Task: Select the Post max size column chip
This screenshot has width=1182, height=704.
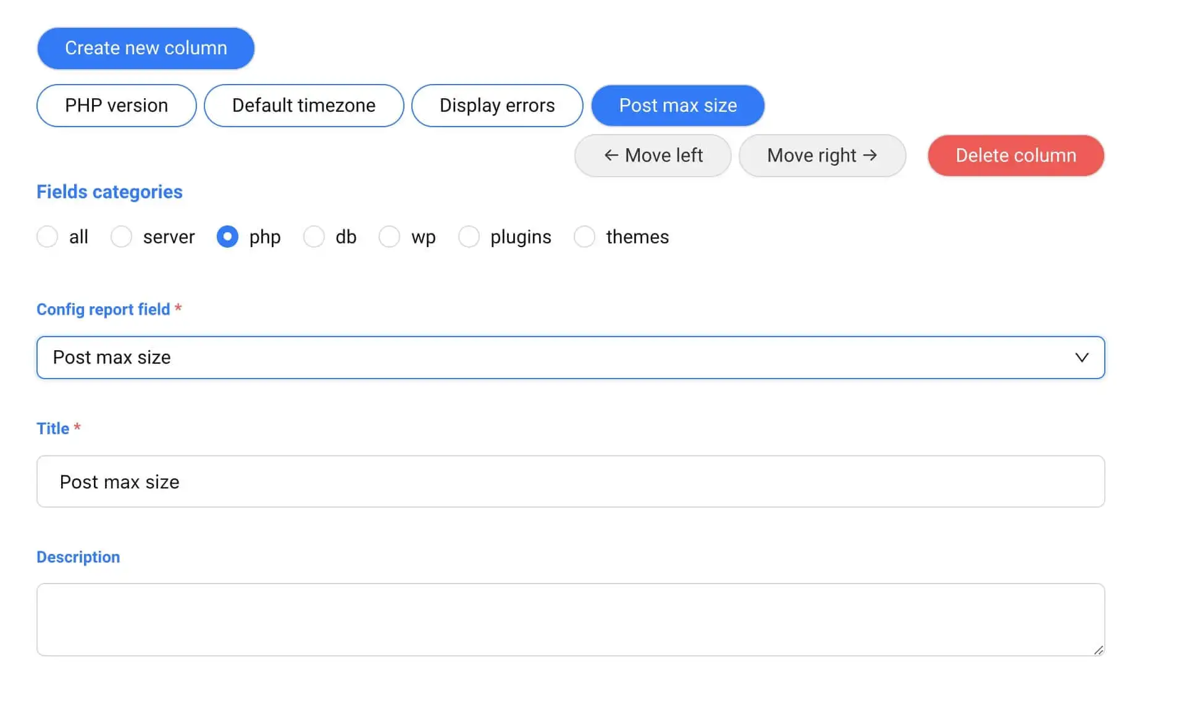Action: [x=677, y=105]
